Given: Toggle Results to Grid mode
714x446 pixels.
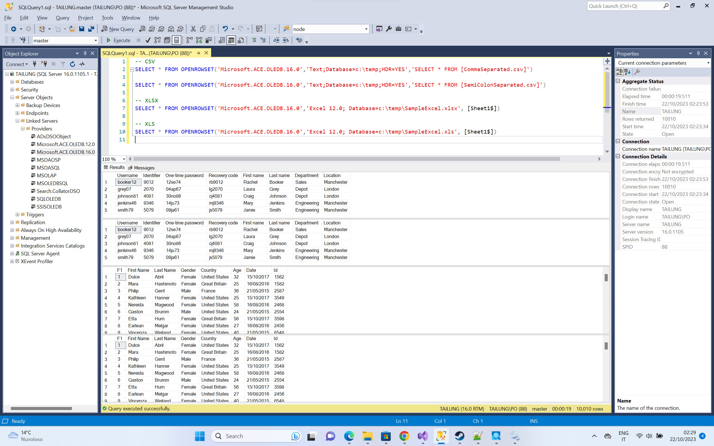Looking at the screenshot, I should pos(231,40).
